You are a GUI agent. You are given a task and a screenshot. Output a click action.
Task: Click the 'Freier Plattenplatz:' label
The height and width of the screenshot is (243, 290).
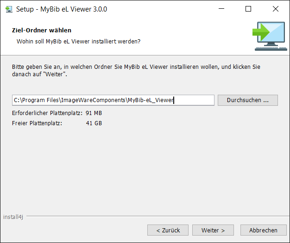(x=37, y=123)
